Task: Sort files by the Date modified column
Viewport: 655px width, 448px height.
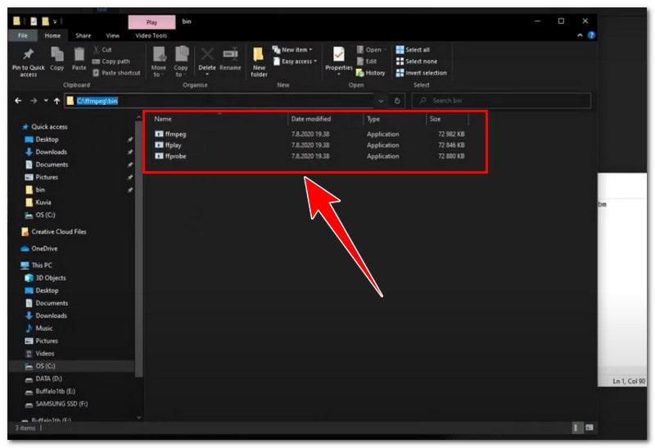Action: pos(311,120)
